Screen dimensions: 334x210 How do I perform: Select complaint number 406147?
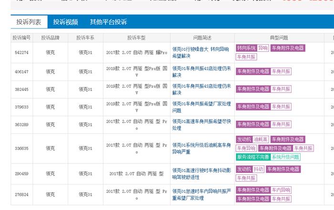(x=21, y=72)
